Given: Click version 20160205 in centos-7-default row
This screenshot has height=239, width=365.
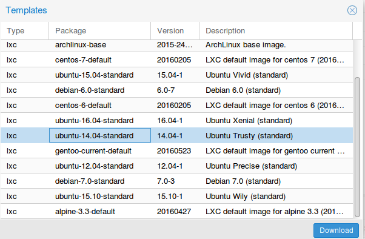Looking at the screenshot, I should tap(174, 60).
